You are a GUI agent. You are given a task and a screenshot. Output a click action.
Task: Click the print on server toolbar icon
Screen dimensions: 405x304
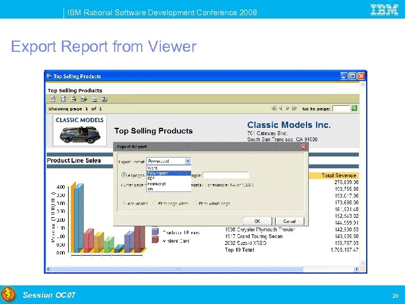105,99
